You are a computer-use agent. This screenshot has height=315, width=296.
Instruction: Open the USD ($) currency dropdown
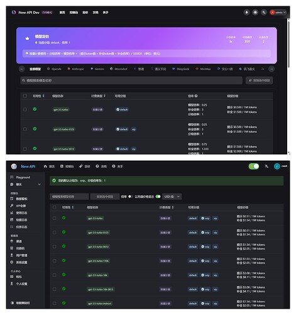point(172,197)
